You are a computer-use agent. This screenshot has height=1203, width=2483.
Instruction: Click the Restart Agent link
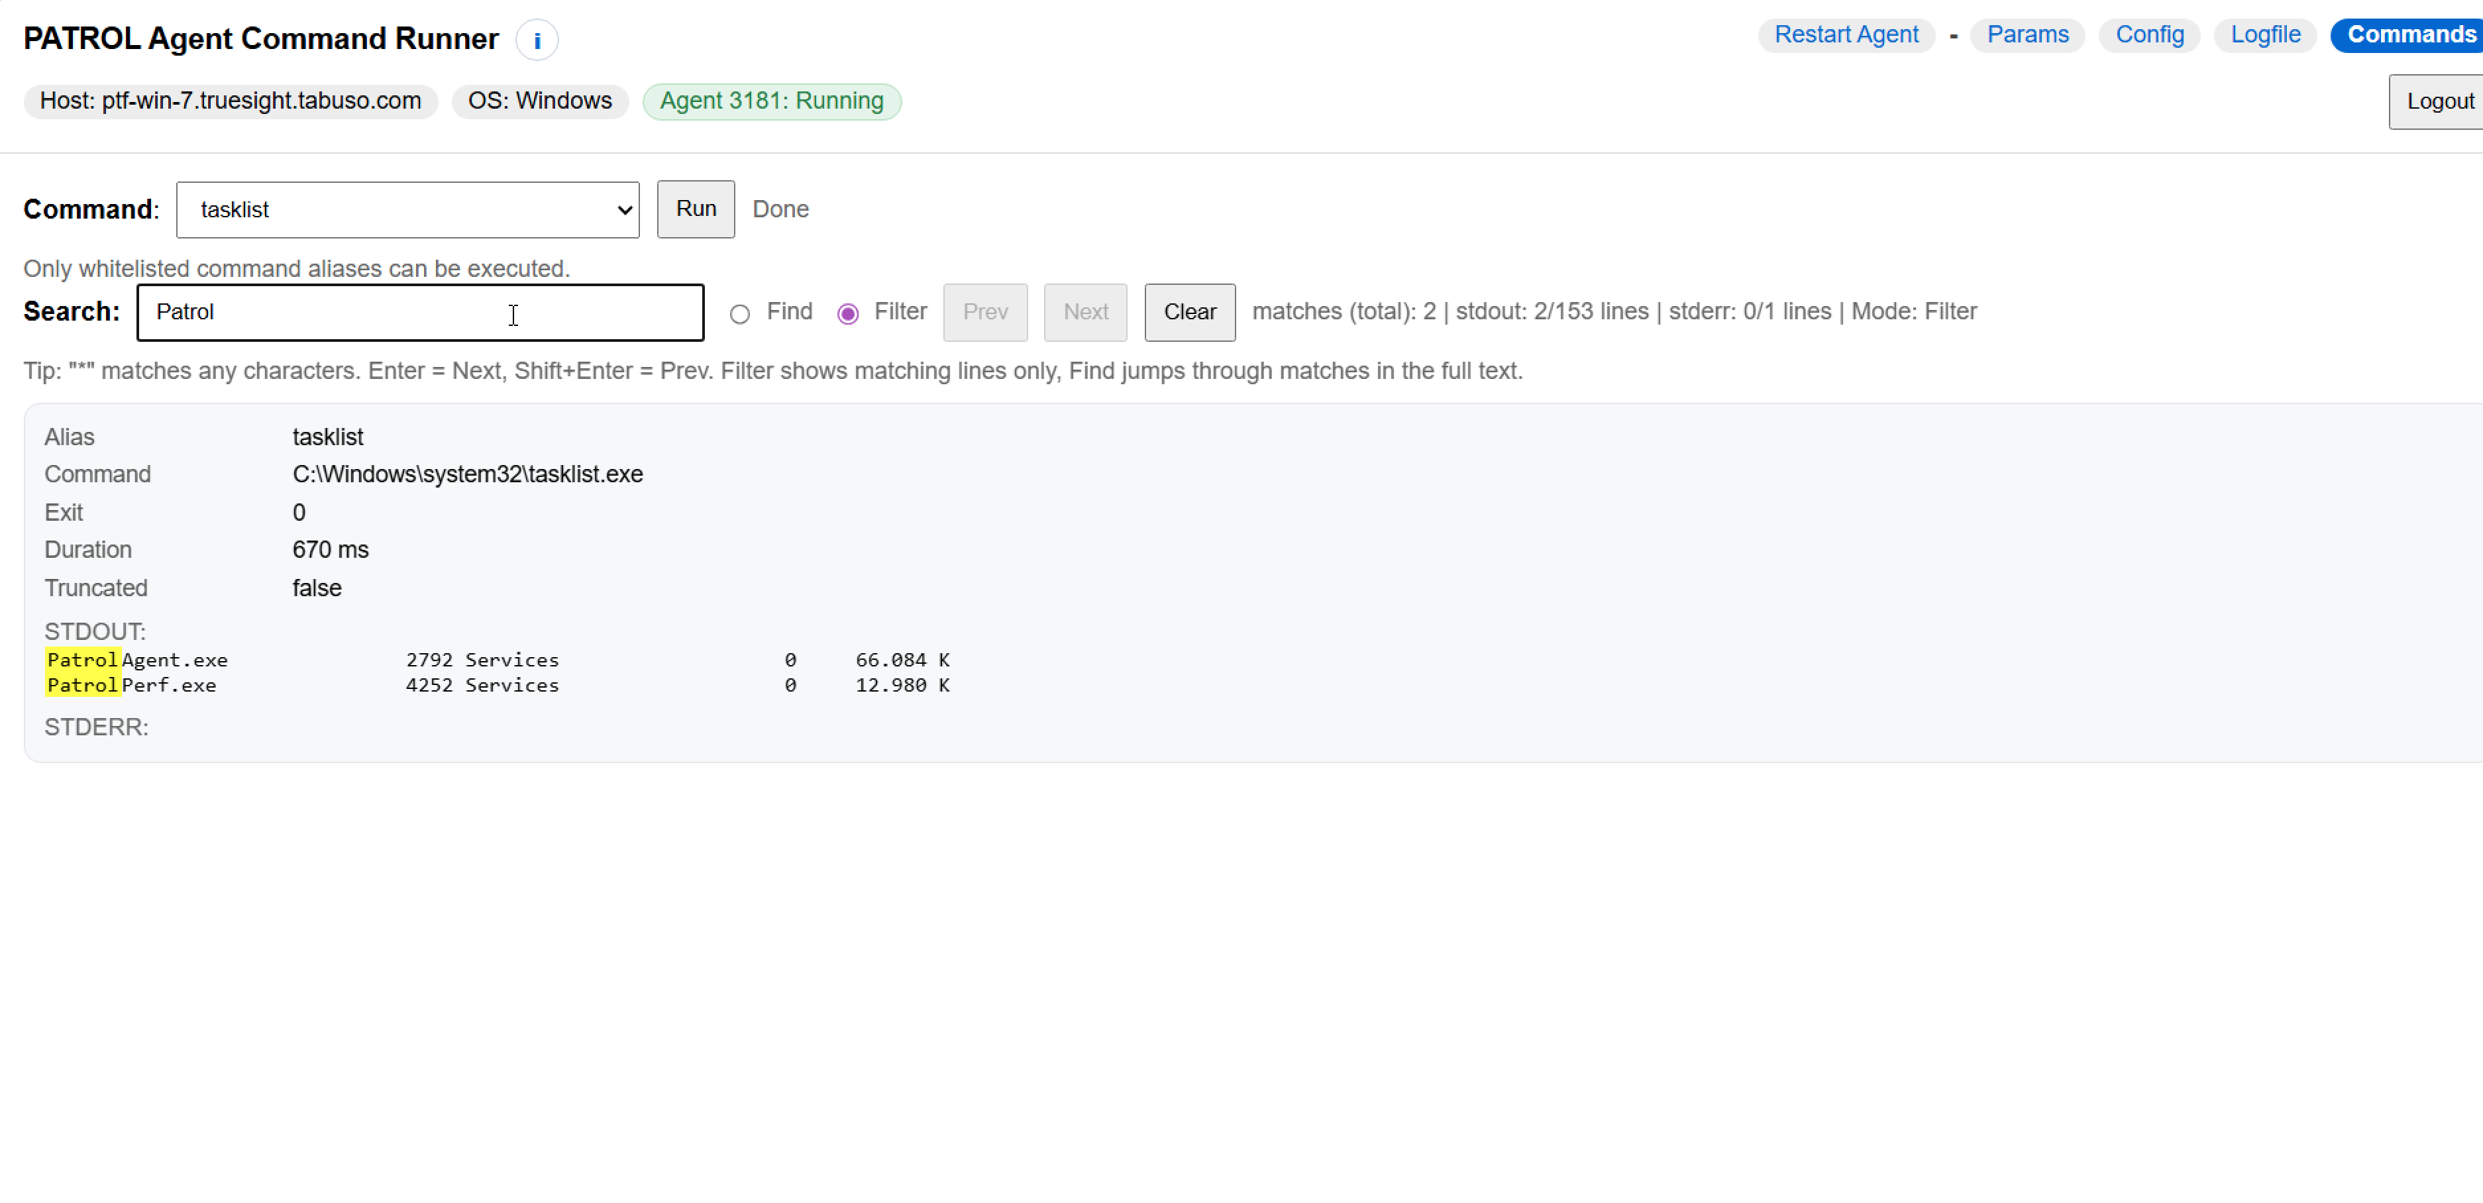click(1846, 34)
